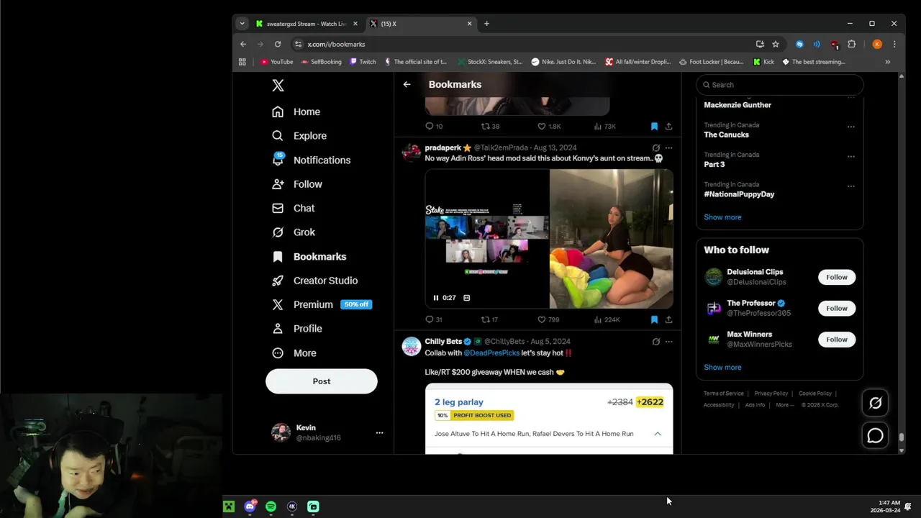Open Grok actions on the Chilly Bets post
Screen dimensions: 921x518
tap(656, 342)
